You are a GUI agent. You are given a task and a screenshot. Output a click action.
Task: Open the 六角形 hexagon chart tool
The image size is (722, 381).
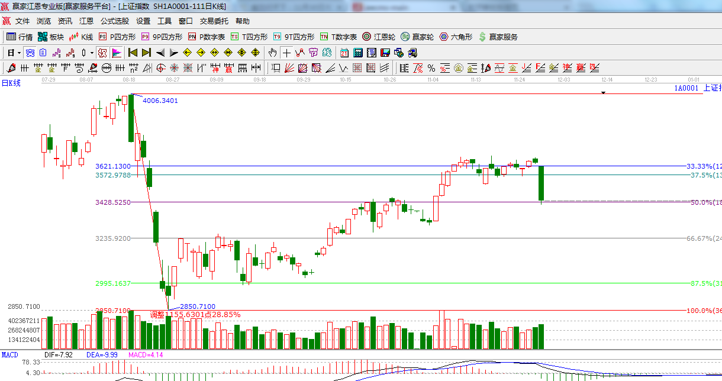[456, 37]
